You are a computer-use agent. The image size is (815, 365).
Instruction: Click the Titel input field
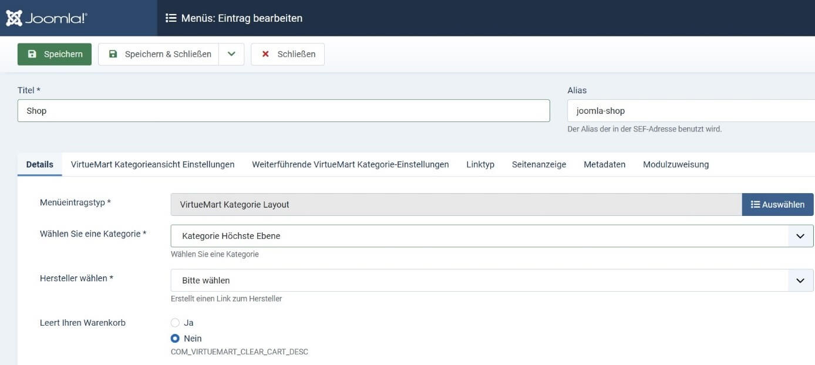284,111
